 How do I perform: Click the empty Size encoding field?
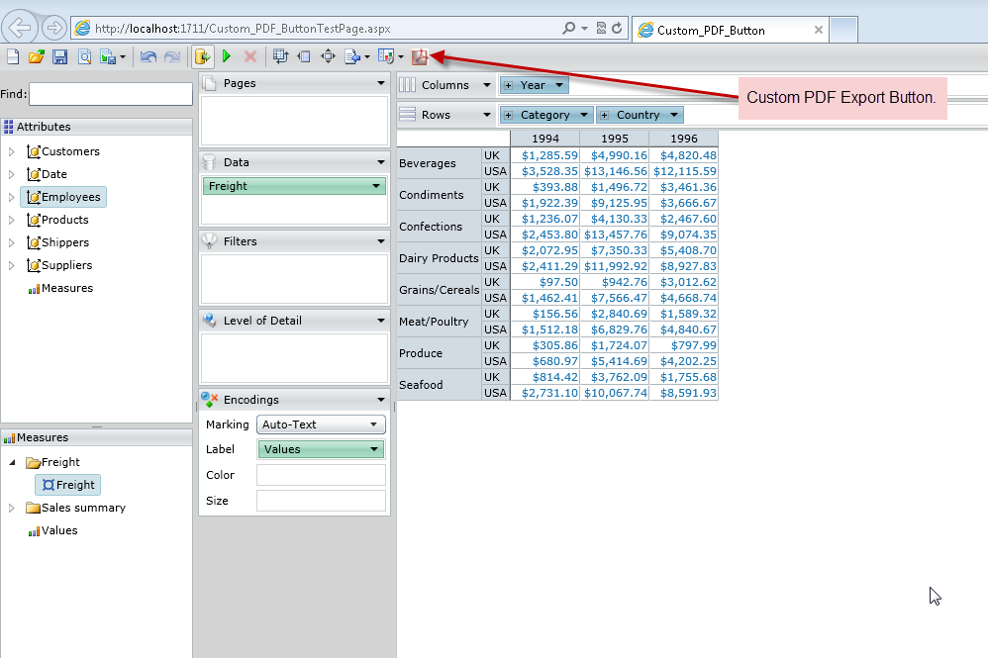coord(321,501)
